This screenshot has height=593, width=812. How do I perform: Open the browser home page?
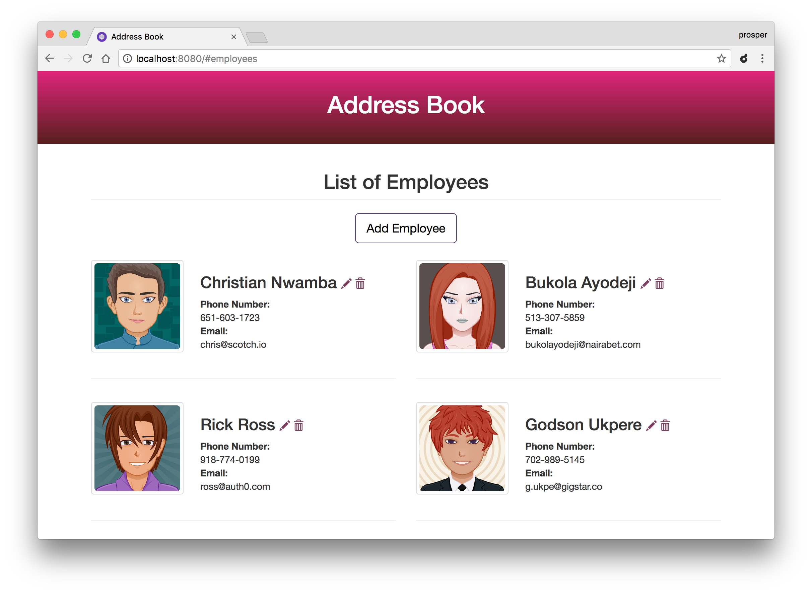click(106, 59)
